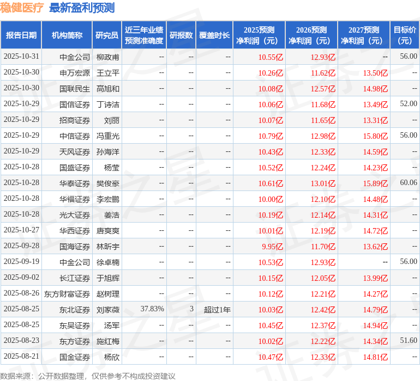Open the 申万宏源 institution entry
Screen dimensions: 420x381
(x=75, y=72)
